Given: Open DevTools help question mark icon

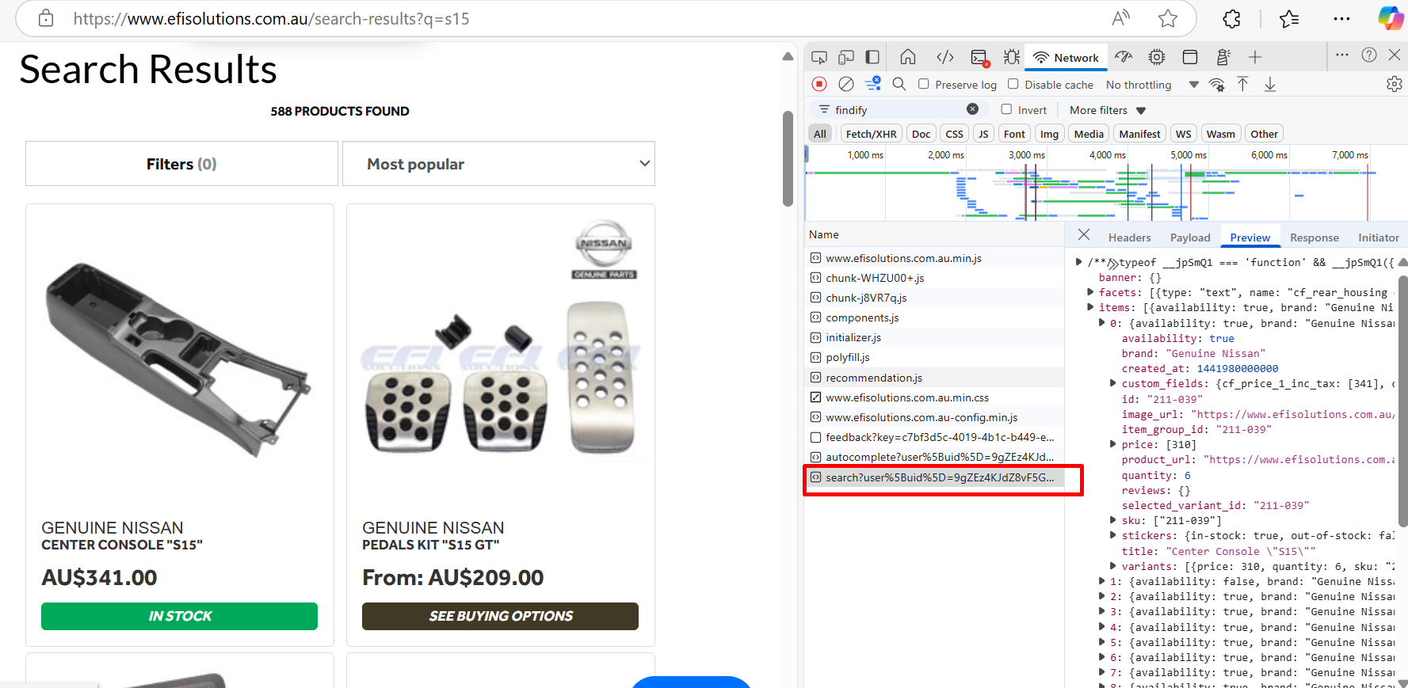Looking at the screenshot, I should click(x=1369, y=55).
